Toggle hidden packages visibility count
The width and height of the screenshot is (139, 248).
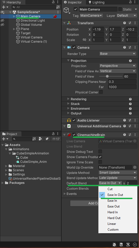(56, 139)
